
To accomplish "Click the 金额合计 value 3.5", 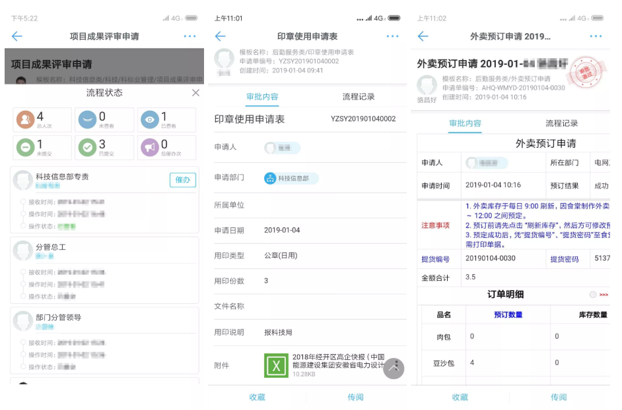I will (471, 277).
